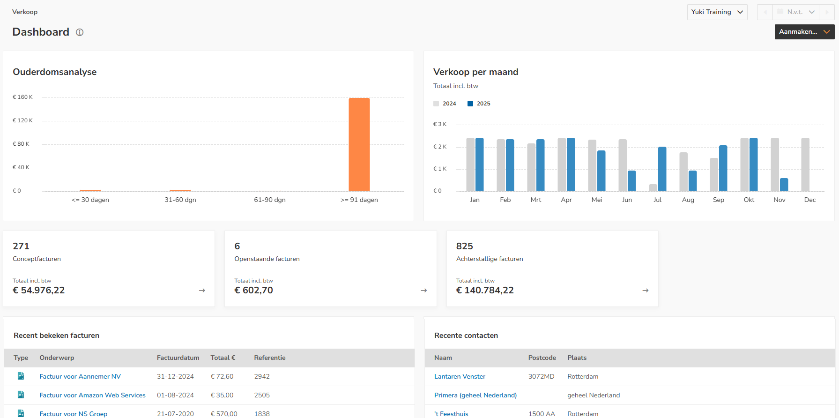Open Factuur voor Amazon Web Services link
839x418 pixels.
point(92,395)
